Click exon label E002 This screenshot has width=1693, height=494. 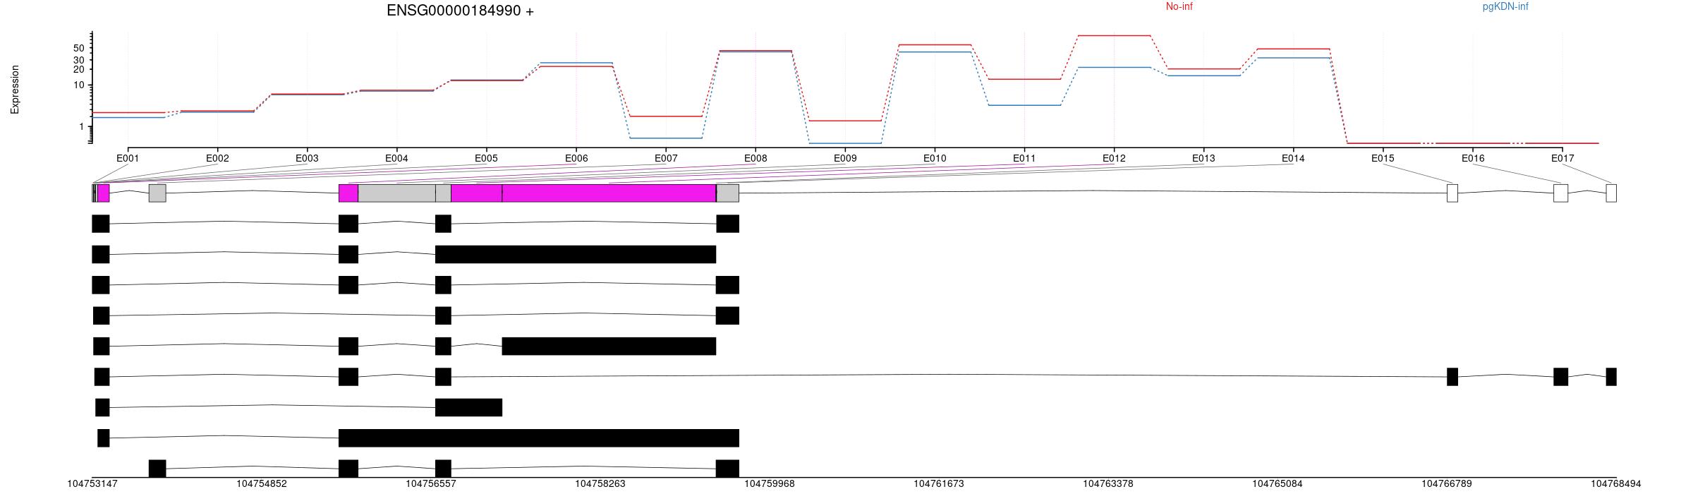point(217,158)
